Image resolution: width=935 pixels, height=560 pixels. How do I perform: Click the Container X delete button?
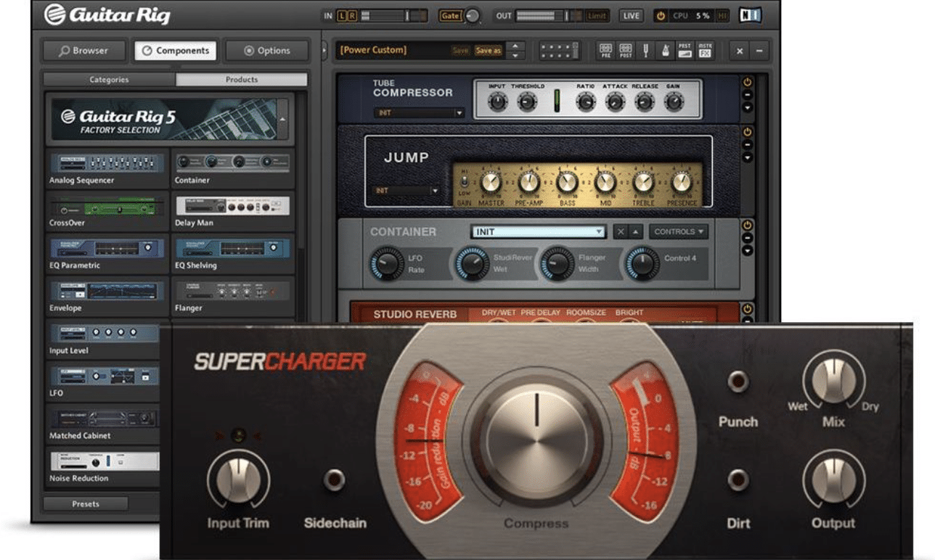coord(621,232)
